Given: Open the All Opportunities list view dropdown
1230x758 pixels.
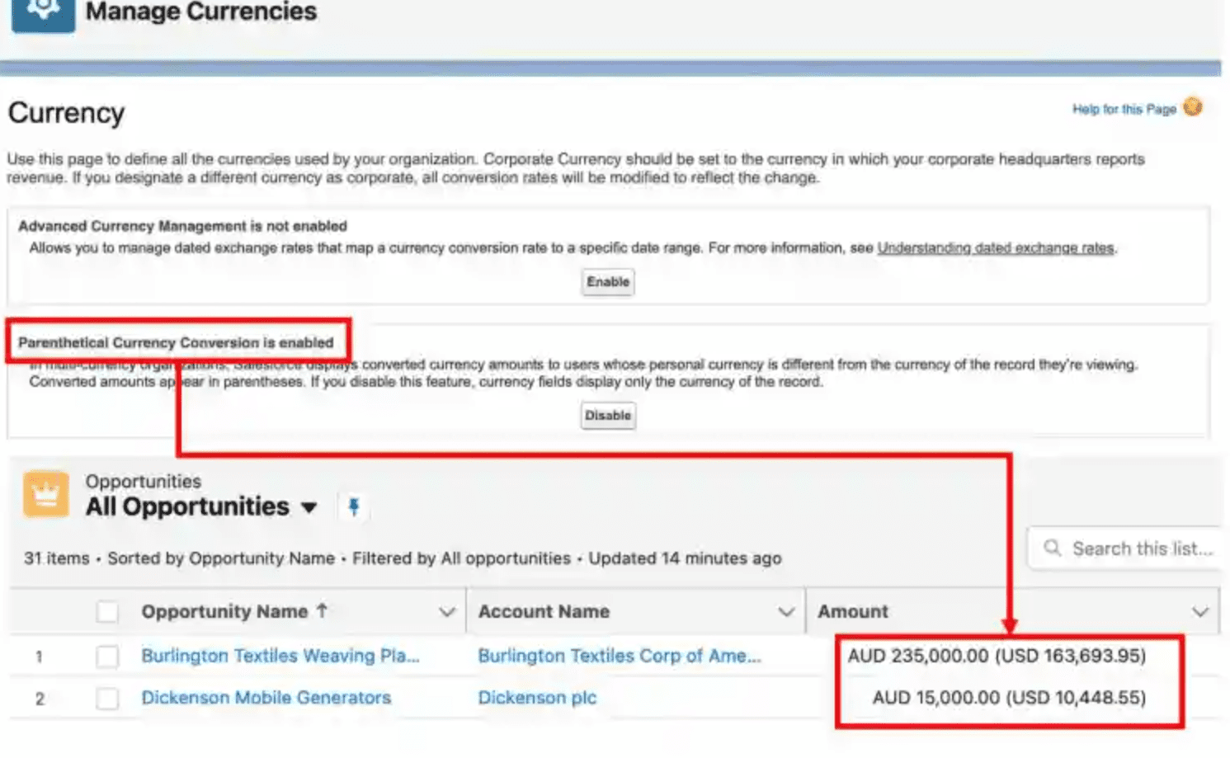Looking at the screenshot, I should (x=309, y=507).
